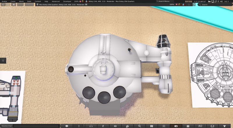
Task: Click the pause media icon in status bar
Action: (x=218, y=1)
